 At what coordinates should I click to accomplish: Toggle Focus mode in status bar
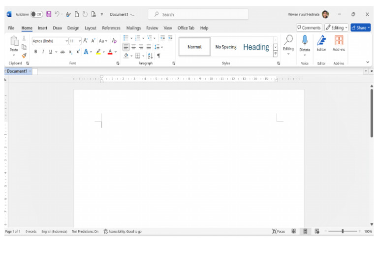coord(279,232)
